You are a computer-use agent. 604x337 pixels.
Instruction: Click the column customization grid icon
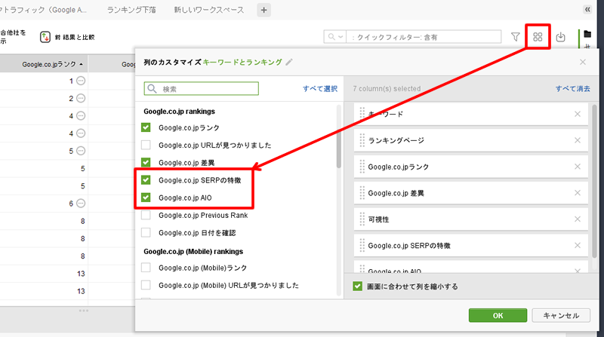tap(538, 36)
